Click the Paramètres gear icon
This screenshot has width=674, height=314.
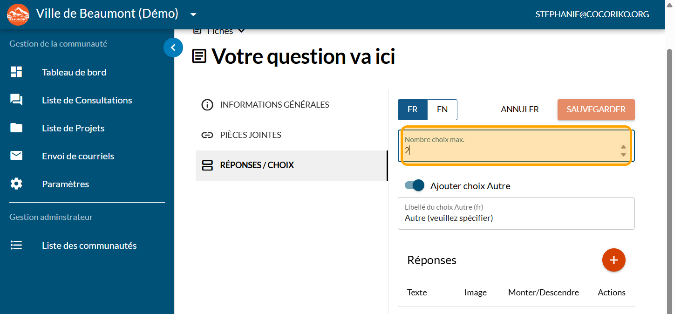16,184
